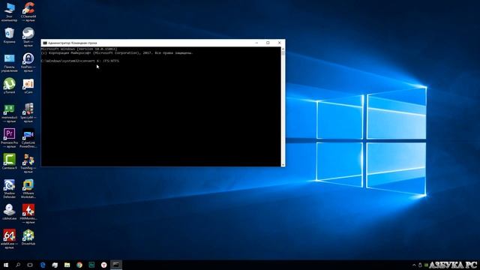The width and height of the screenshot is (480, 270).
Task: Select the 'Этот компьютер' desktop icon
Action: 9,12
